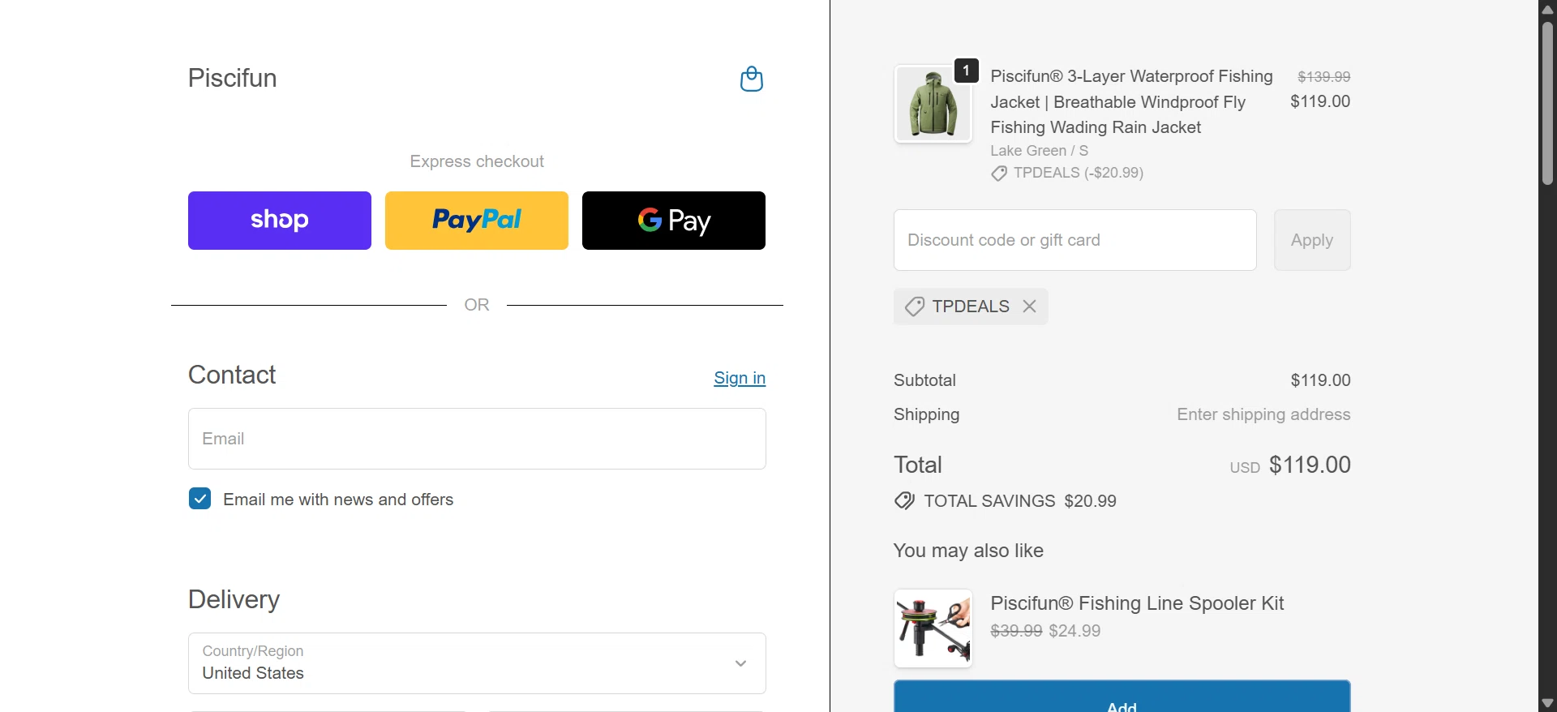Click the scrollbar down arrow
Viewport: 1557px width, 712px height.
(1547, 703)
